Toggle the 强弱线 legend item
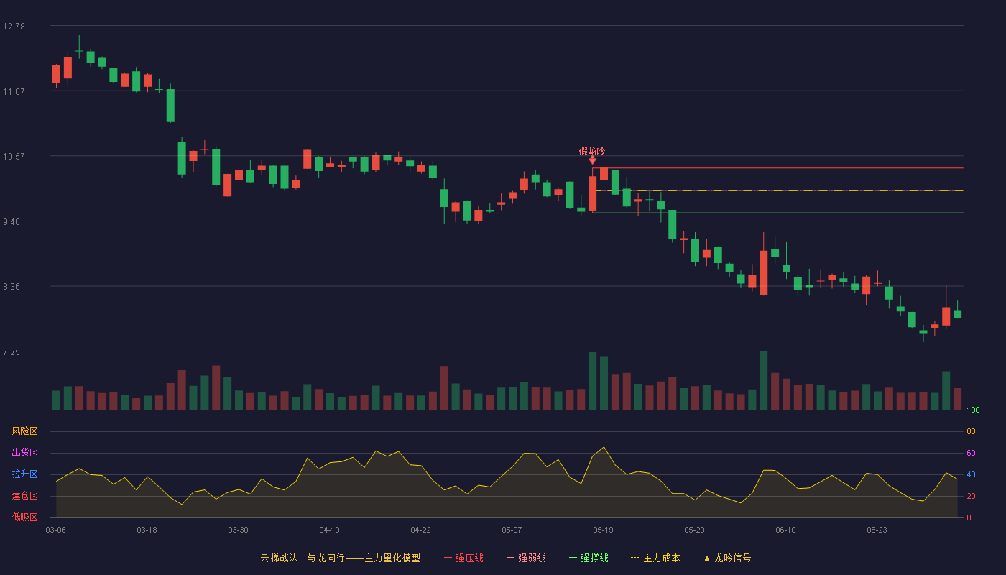 (526, 558)
